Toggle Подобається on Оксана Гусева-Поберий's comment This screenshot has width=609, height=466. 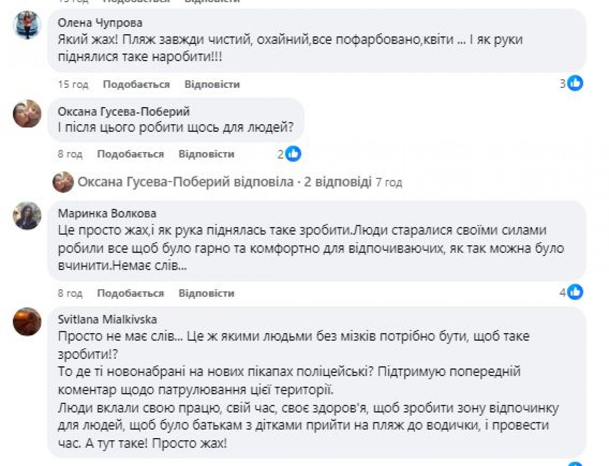pyautogui.click(x=130, y=154)
